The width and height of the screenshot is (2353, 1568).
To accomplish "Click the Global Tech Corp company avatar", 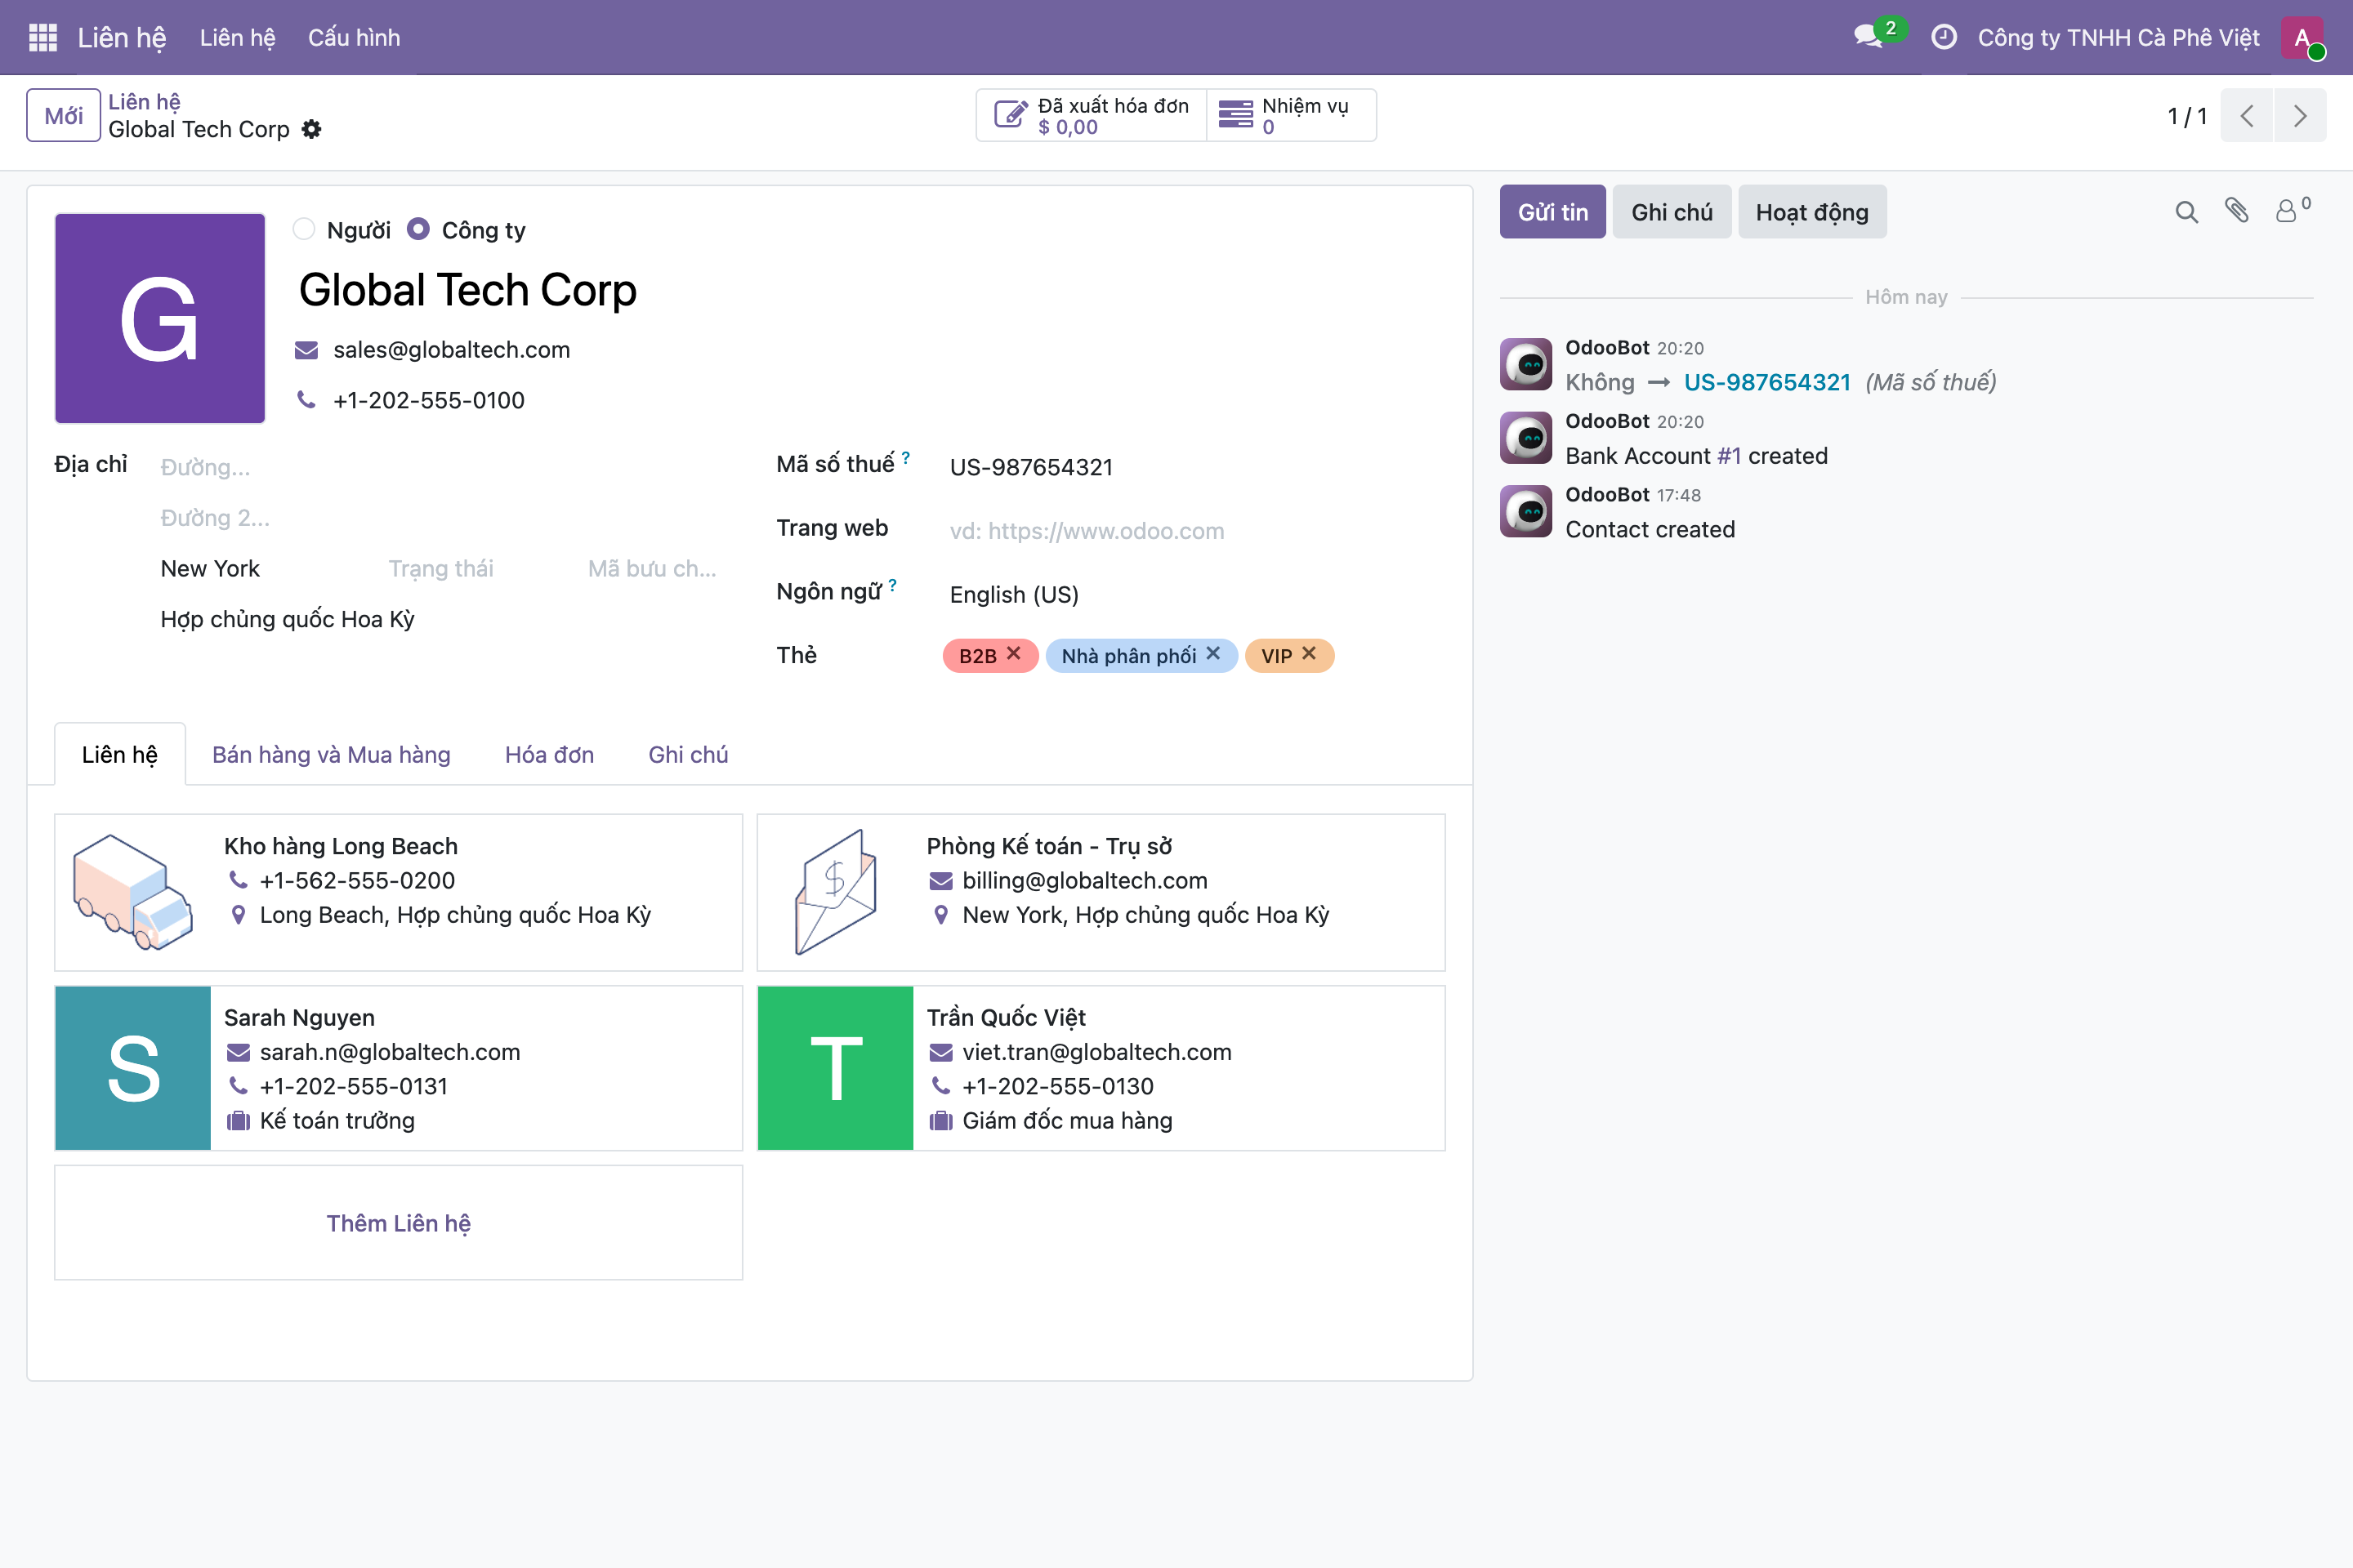I will click(x=160, y=318).
